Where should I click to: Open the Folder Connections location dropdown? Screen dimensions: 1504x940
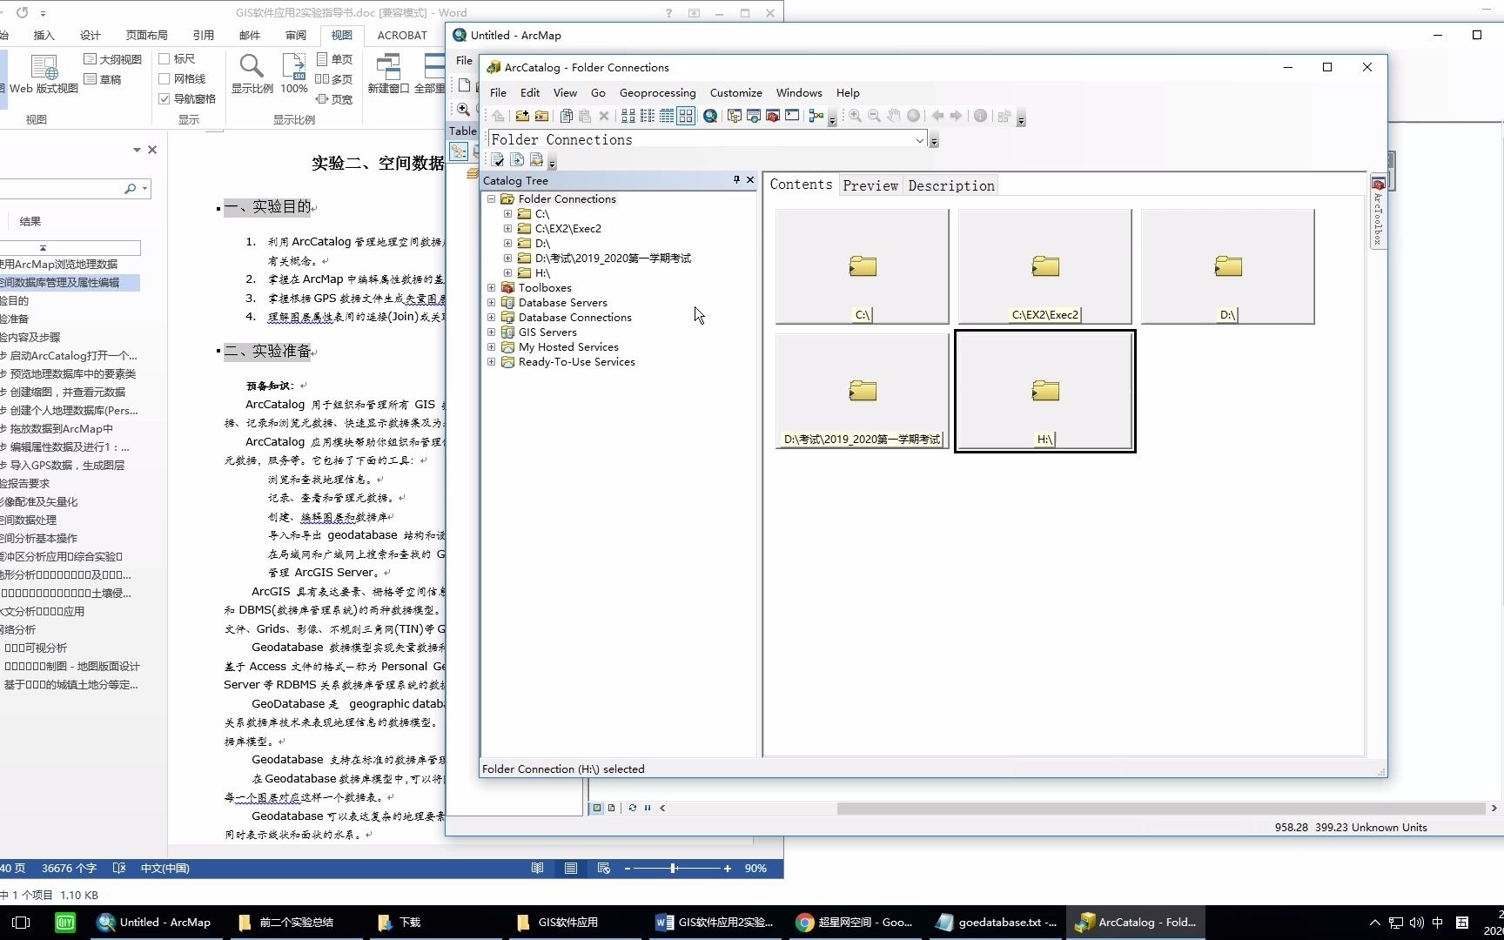pos(921,139)
